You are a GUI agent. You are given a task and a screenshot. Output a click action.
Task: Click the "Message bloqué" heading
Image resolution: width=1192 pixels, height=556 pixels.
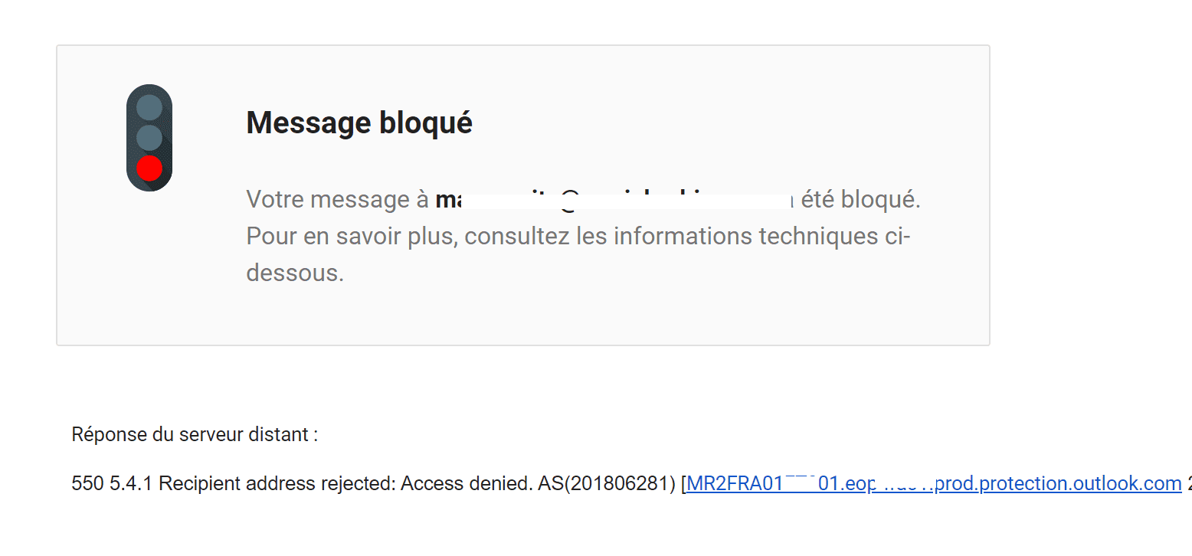[x=359, y=123]
